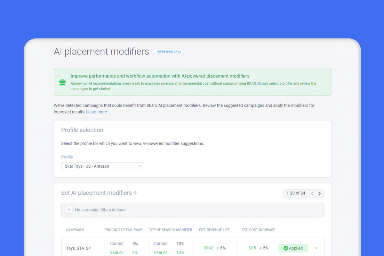Select the EST. REVENUE LIFT column header
The image size is (384, 256).
[x=214, y=230]
